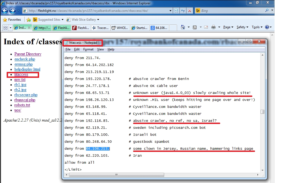Click the search magnifier icon
The width and height of the screenshot is (300, 183).
pyautogui.click(x=267, y=10)
